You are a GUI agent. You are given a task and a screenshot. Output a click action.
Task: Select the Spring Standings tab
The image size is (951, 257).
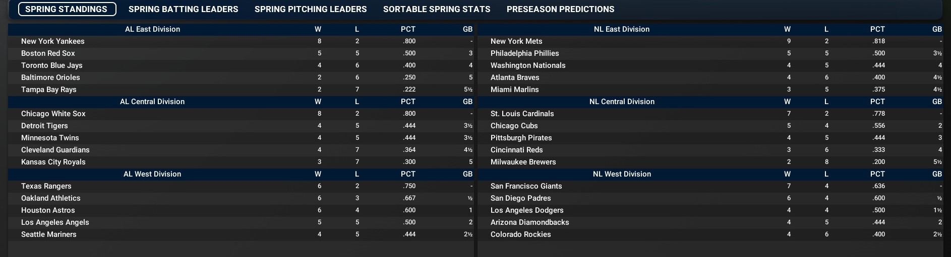[x=67, y=9]
